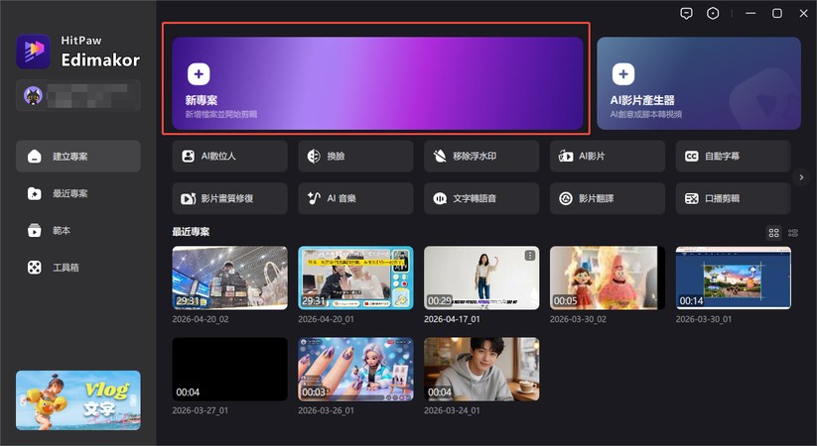Open project thumbnail 2026-03-30_01
This screenshot has height=446, width=817.
733,278
